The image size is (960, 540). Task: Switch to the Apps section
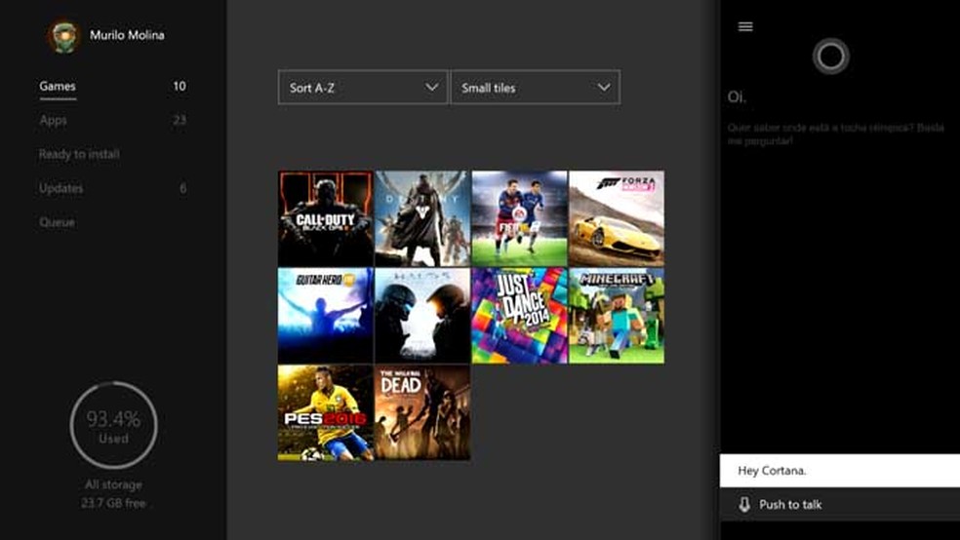click(54, 120)
